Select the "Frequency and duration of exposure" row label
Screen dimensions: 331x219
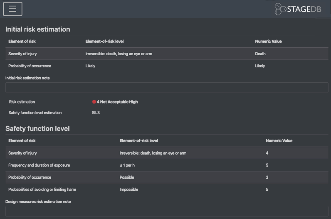pos(39,165)
